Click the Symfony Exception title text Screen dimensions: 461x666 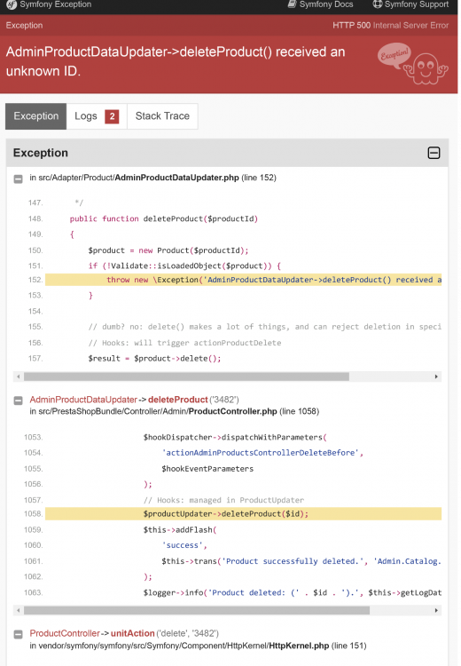point(56,4)
